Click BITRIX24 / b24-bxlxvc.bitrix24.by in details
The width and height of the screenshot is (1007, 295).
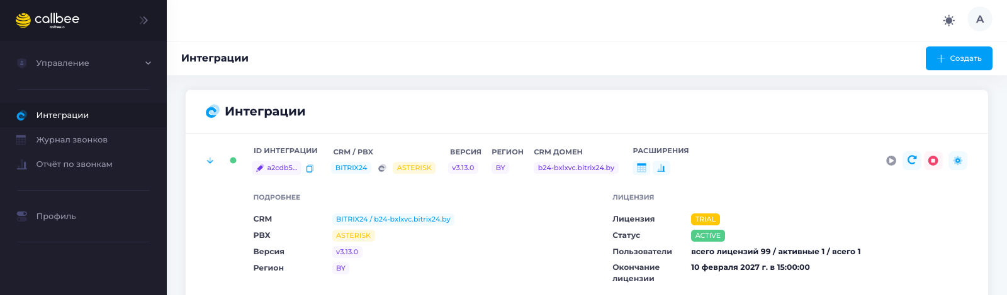pos(393,219)
